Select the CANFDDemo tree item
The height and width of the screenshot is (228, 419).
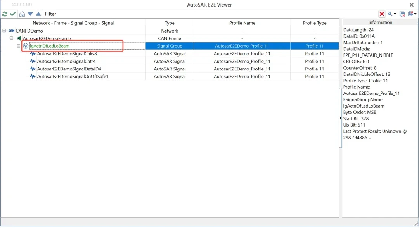tap(29, 31)
